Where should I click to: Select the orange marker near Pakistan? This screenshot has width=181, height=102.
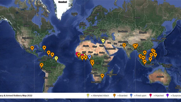coord(124,45)
